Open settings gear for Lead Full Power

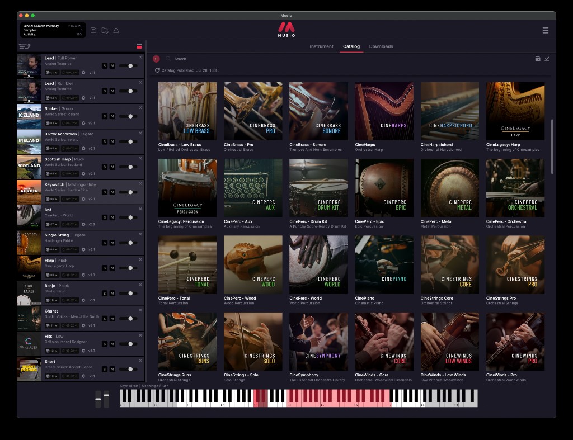coord(83,73)
